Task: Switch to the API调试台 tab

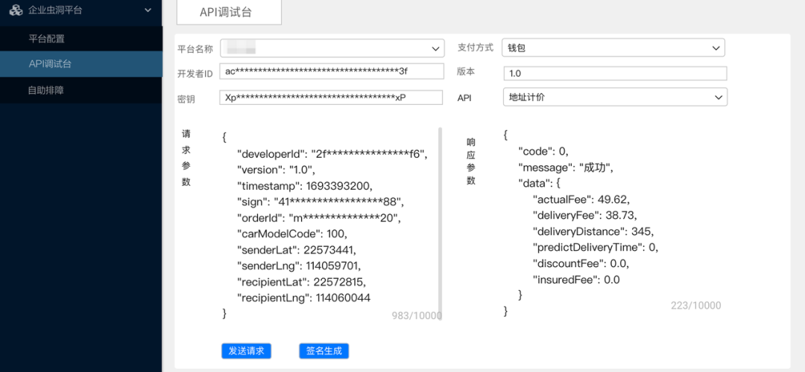Action: (x=229, y=13)
